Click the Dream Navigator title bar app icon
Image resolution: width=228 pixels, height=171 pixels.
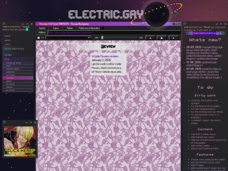click(38, 24)
